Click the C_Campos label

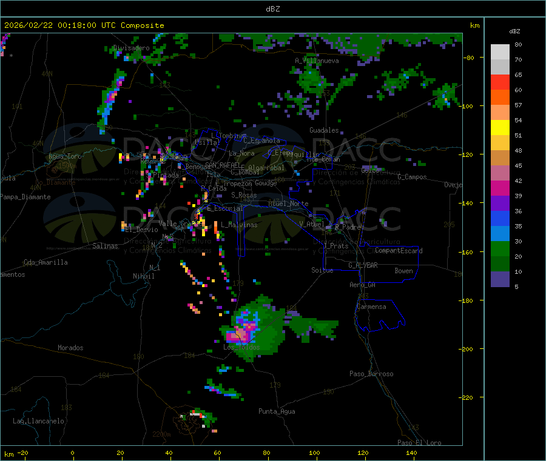click(x=412, y=177)
